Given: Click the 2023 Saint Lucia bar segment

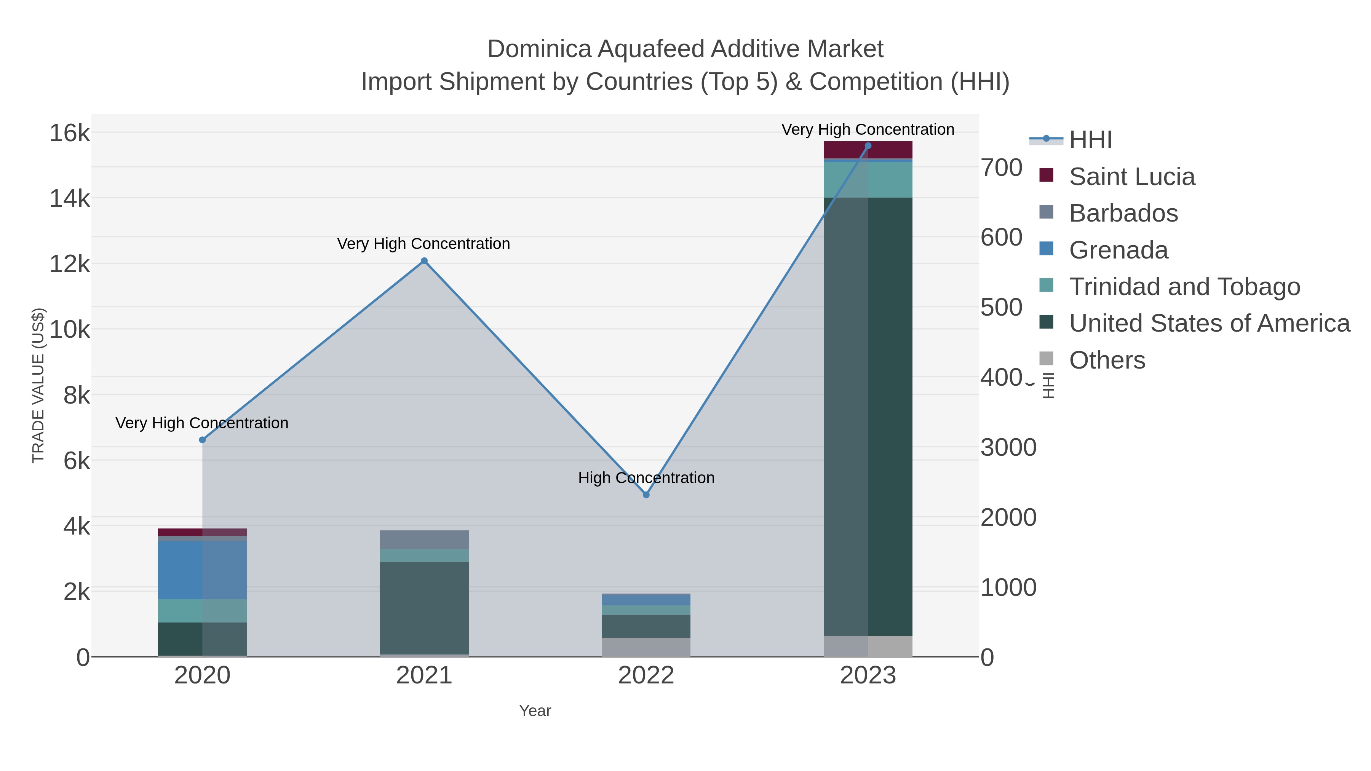Looking at the screenshot, I should pyautogui.click(x=868, y=150).
